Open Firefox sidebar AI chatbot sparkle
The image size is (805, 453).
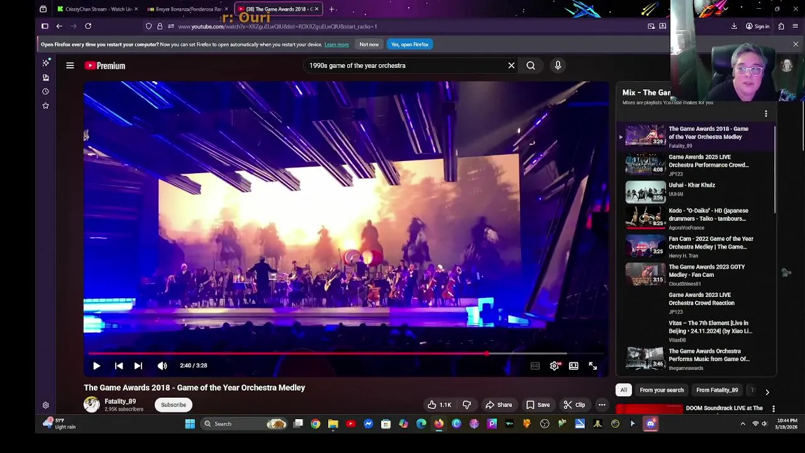click(x=45, y=63)
